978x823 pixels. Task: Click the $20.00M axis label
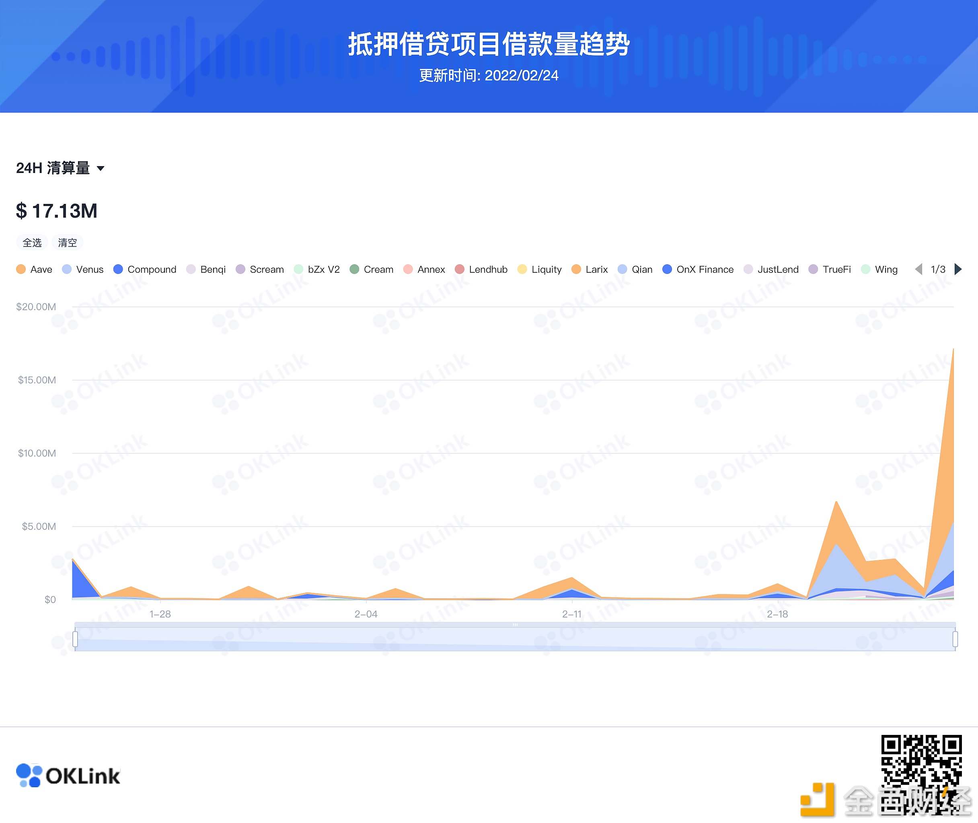click(36, 307)
